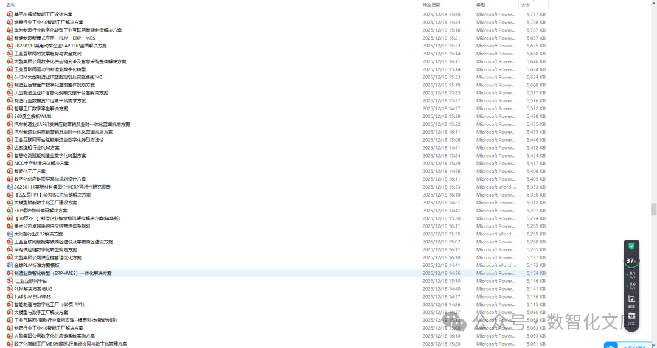Select file 汽车制造业SAP研发供应链营销及业财一体化蓝图规划方案

pos(72,124)
